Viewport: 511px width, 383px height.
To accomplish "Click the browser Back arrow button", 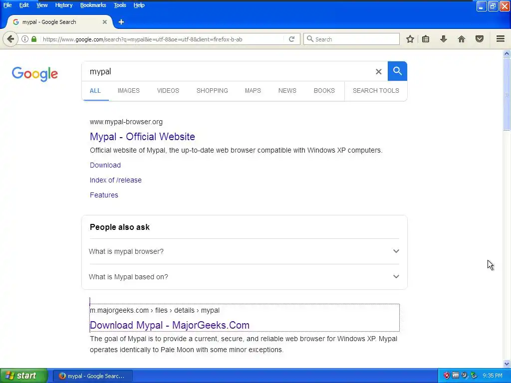I will pyautogui.click(x=10, y=39).
